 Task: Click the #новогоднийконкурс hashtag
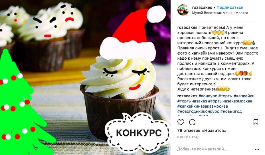coord(198,111)
